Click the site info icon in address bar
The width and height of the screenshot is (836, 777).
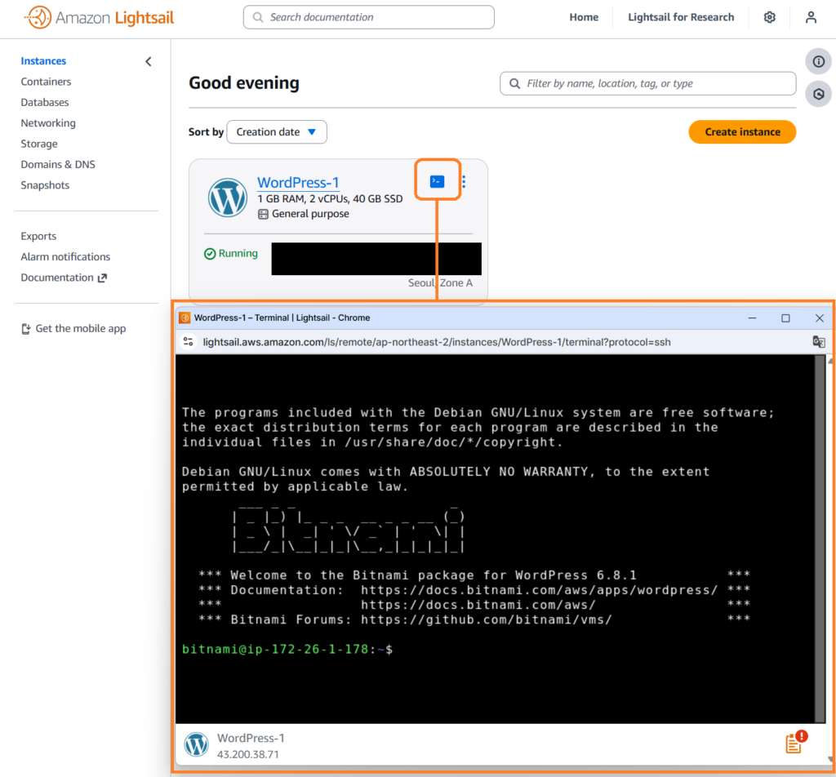(x=189, y=342)
